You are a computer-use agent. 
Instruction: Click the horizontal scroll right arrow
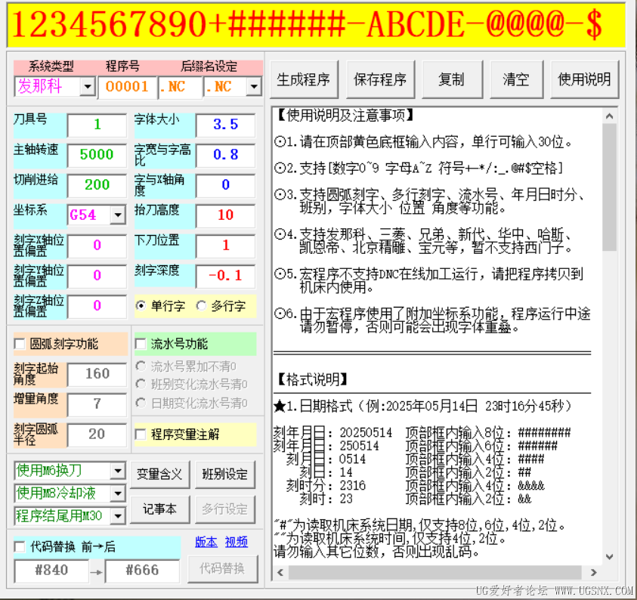click(x=594, y=572)
